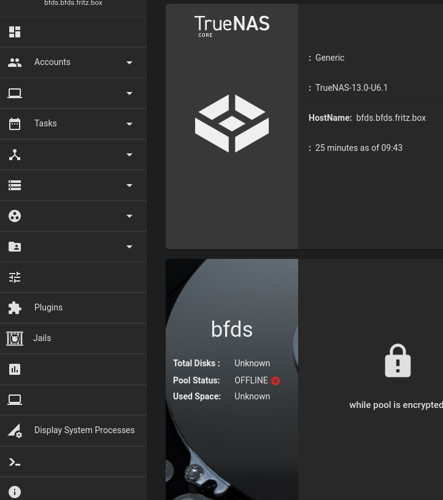Expand the Network row arrow
The height and width of the screenshot is (500, 443).
129,155
